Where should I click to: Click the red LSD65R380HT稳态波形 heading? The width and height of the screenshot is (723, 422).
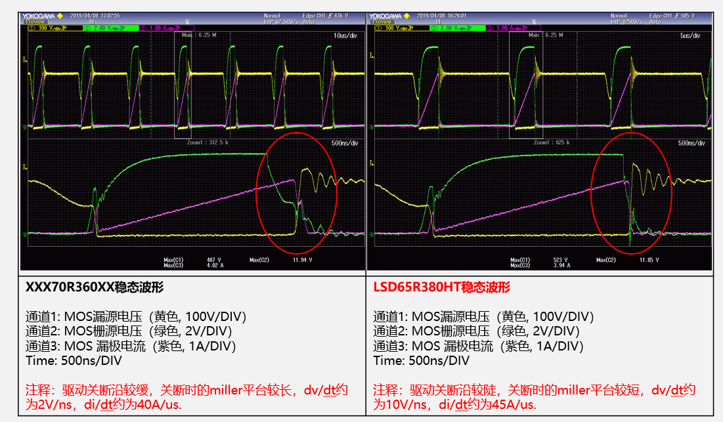tap(442, 287)
